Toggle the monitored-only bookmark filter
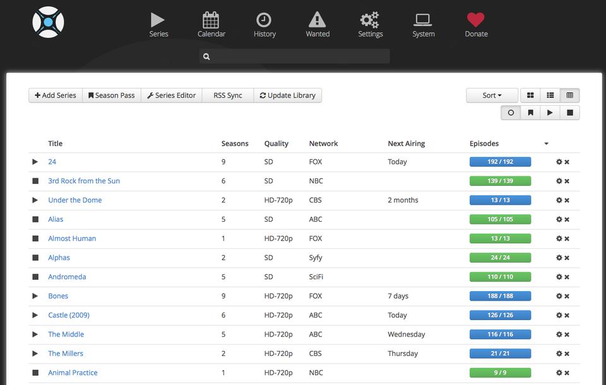Image resolution: width=606 pixels, height=385 pixels. coord(530,113)
